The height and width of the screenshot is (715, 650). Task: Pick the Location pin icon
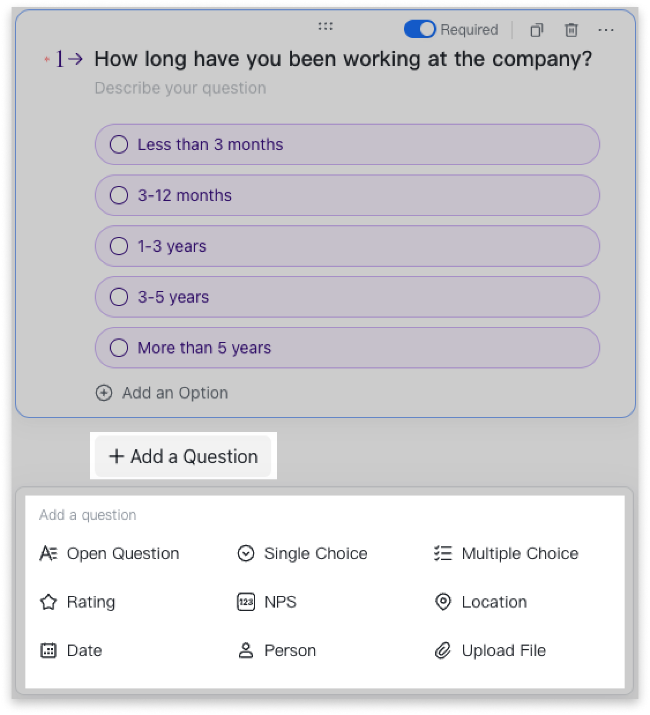443,602
